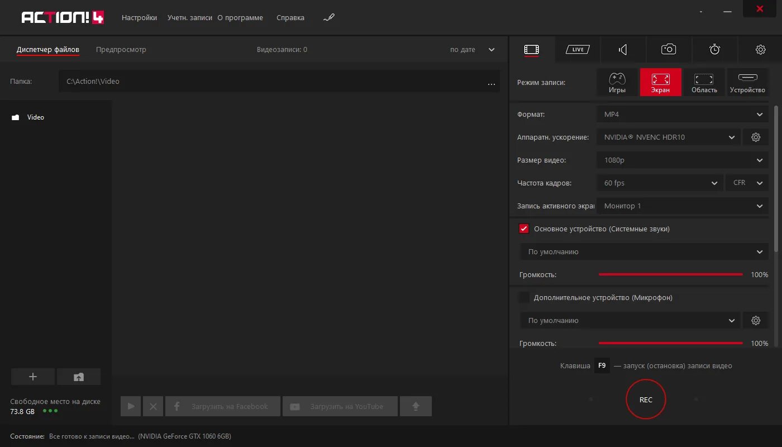Open the video recording tab icon
This screenshot has width=782, height=447.
(531, 50)
